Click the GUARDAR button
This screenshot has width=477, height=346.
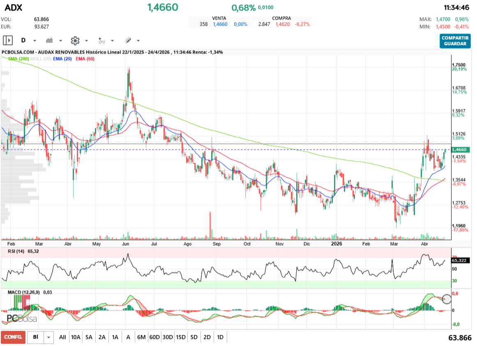pos(455,42)
